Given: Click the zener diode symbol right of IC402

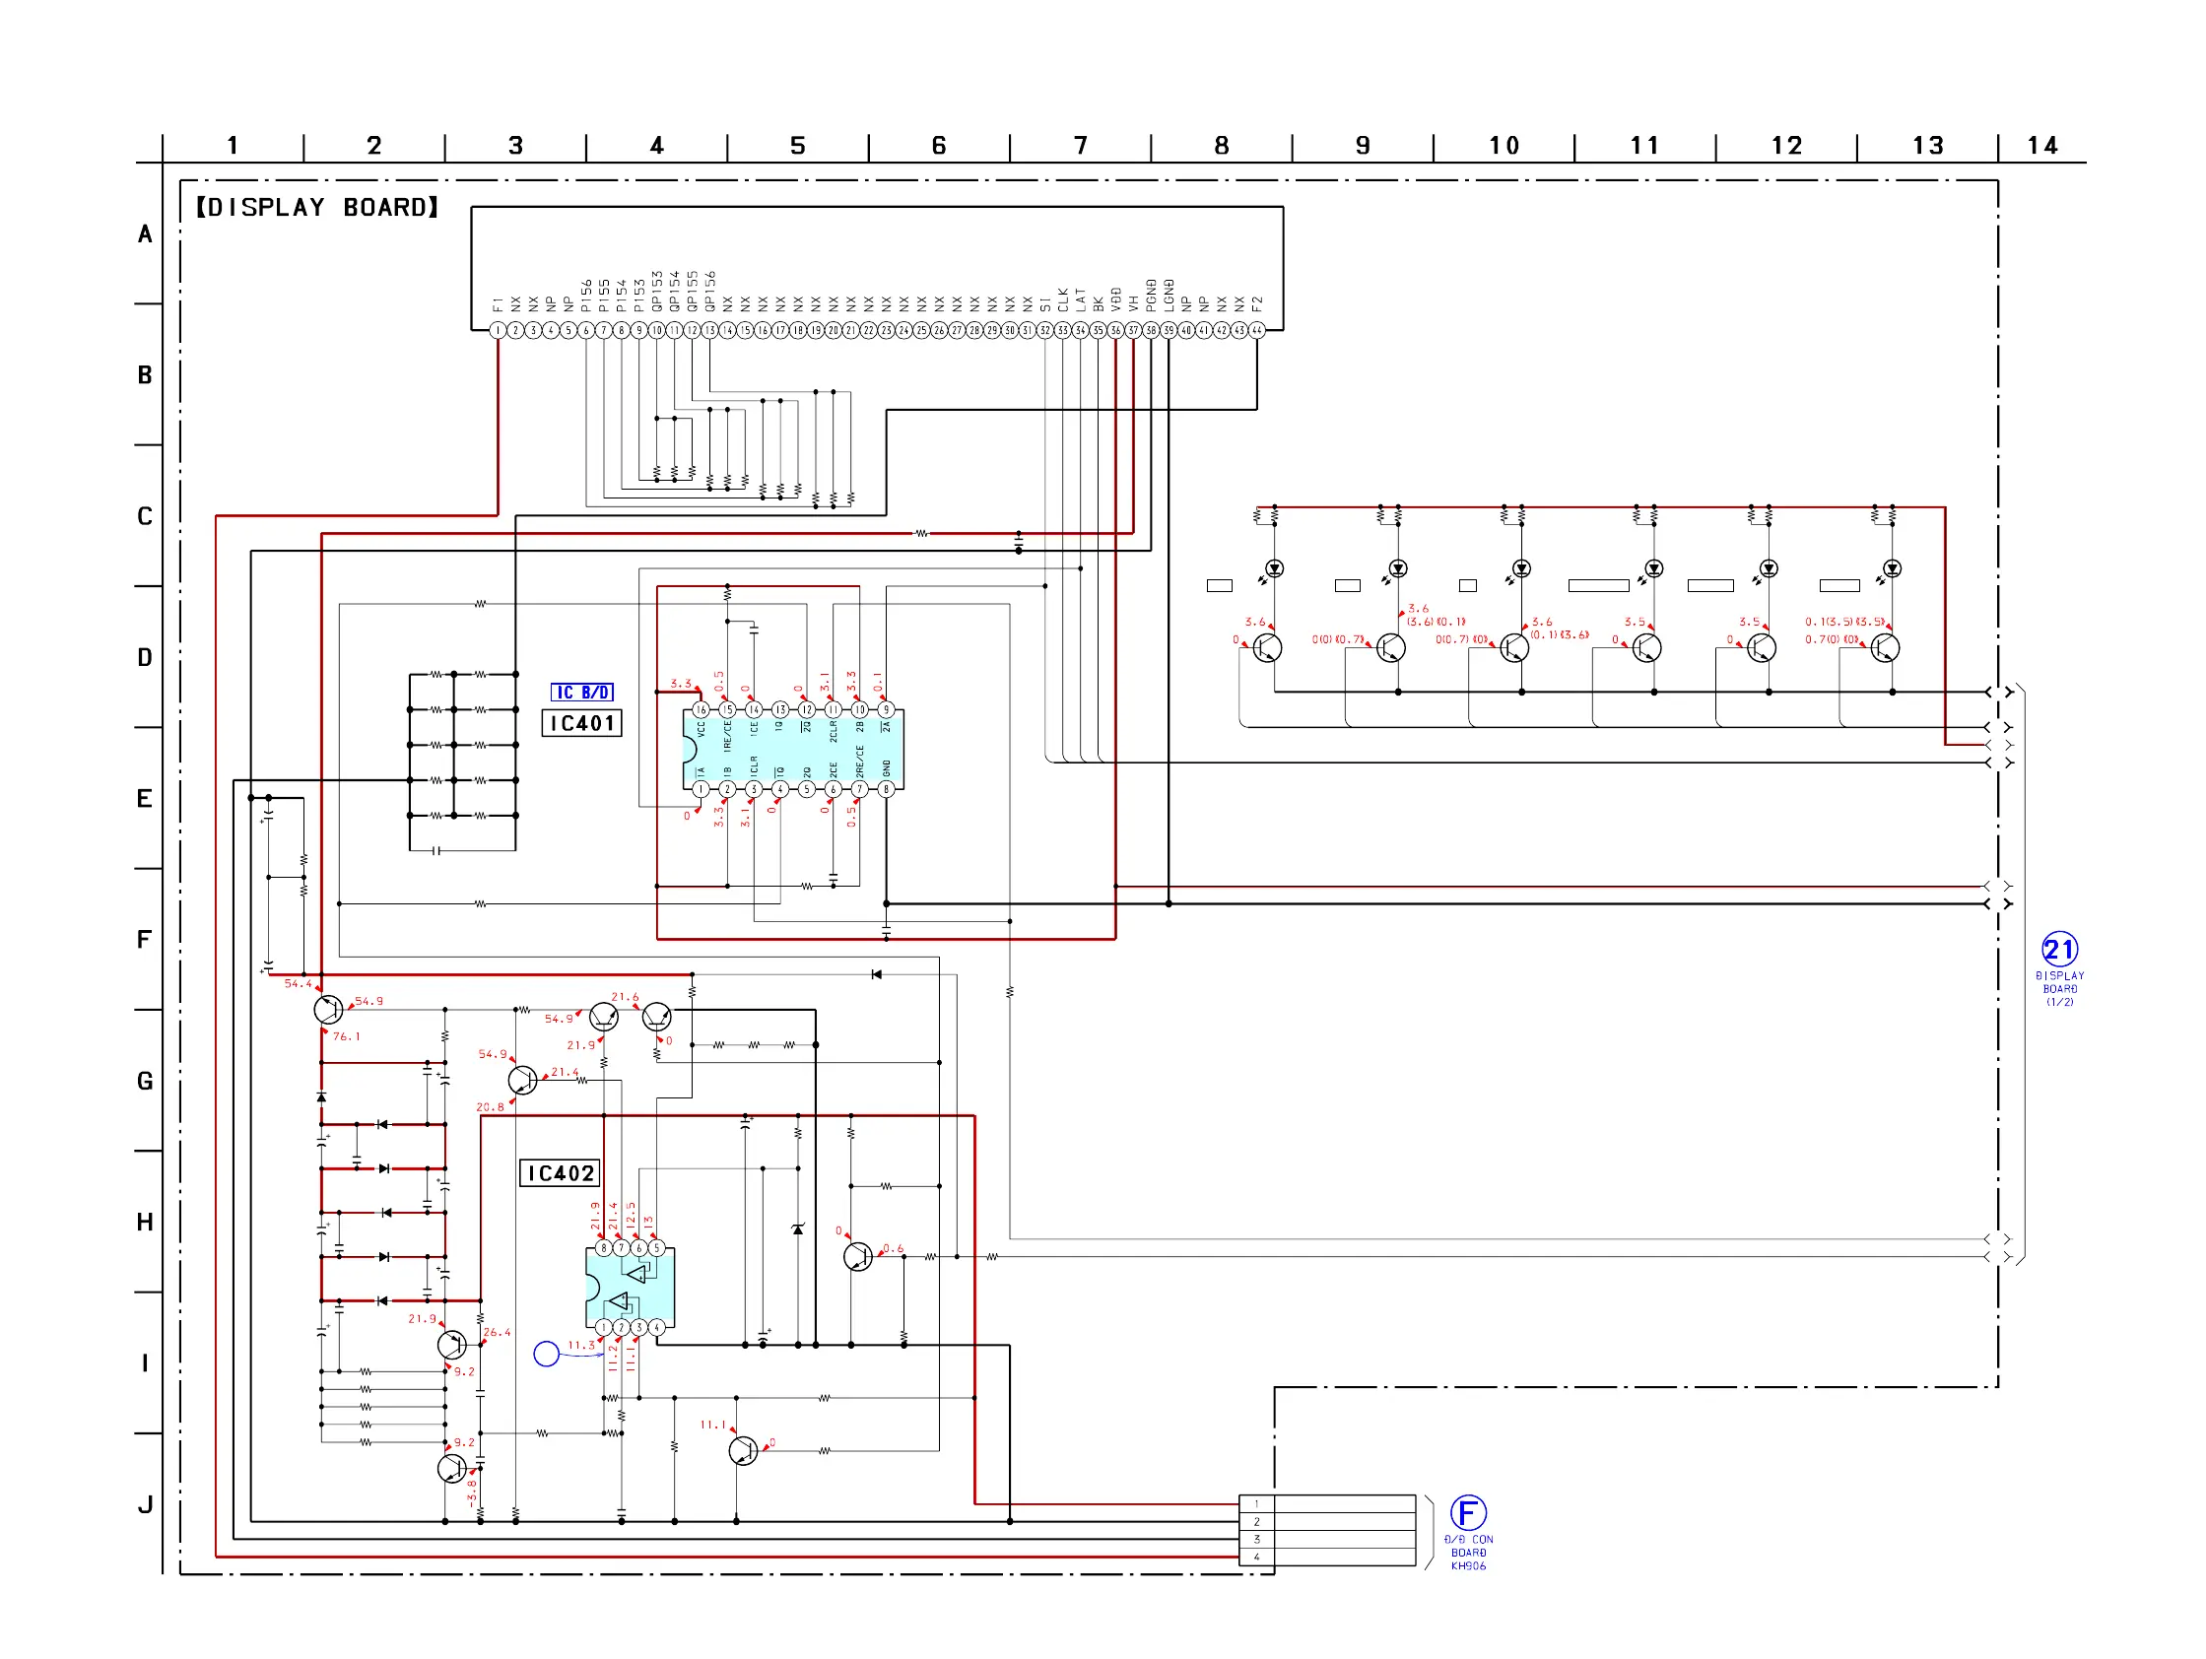Looking at the screenshot, I should [797, 1229].
